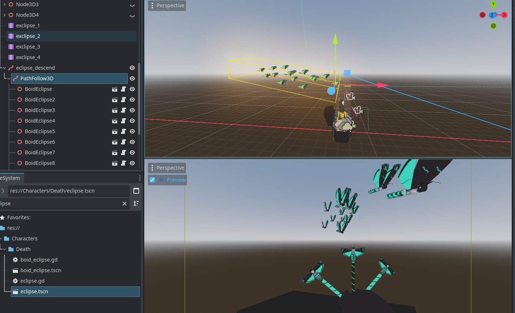Toggle FileSystem split mode icon beside path
The width and height of the screenshot is (515, 313).
pos(136,191)
